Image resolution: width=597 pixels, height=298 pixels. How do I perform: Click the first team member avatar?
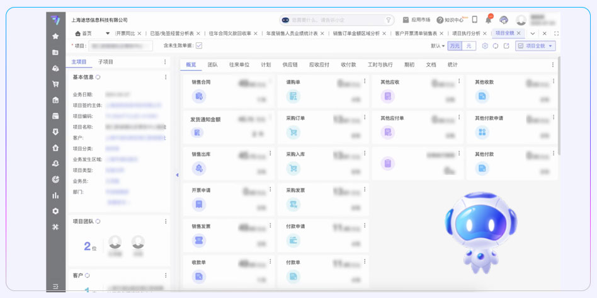click(x=115, y=241)
